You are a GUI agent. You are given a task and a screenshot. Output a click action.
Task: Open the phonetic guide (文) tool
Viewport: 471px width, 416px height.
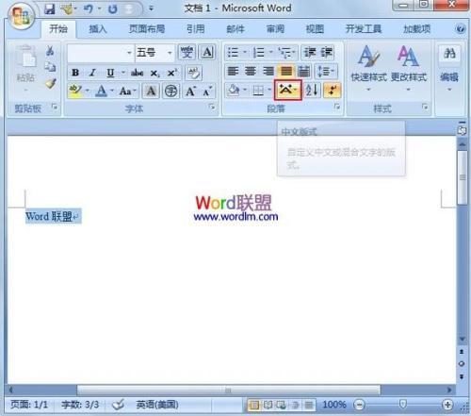[187, 52]
